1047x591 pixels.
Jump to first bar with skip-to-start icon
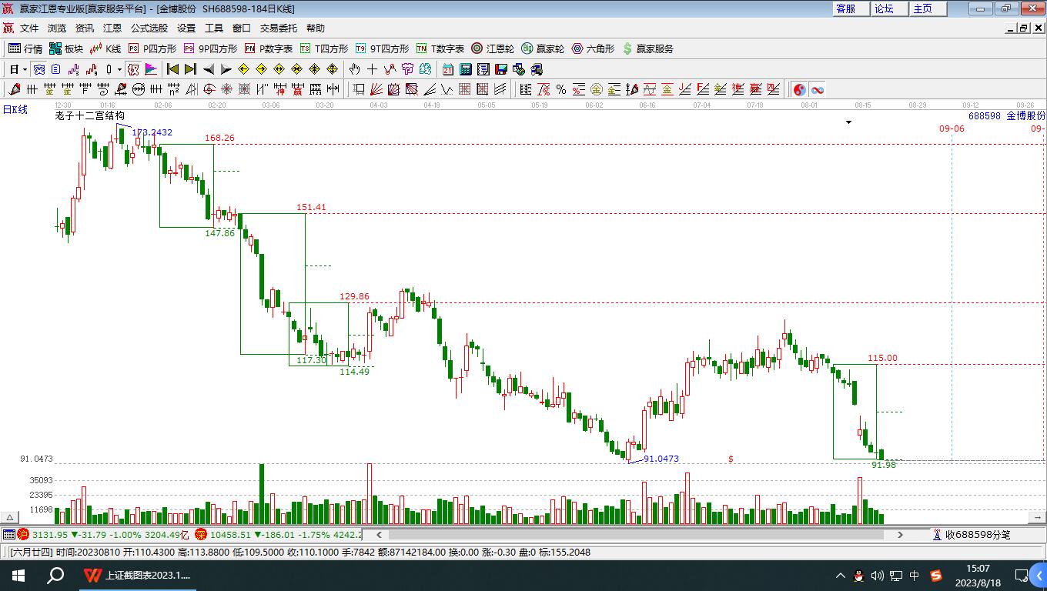coord(173,69)
